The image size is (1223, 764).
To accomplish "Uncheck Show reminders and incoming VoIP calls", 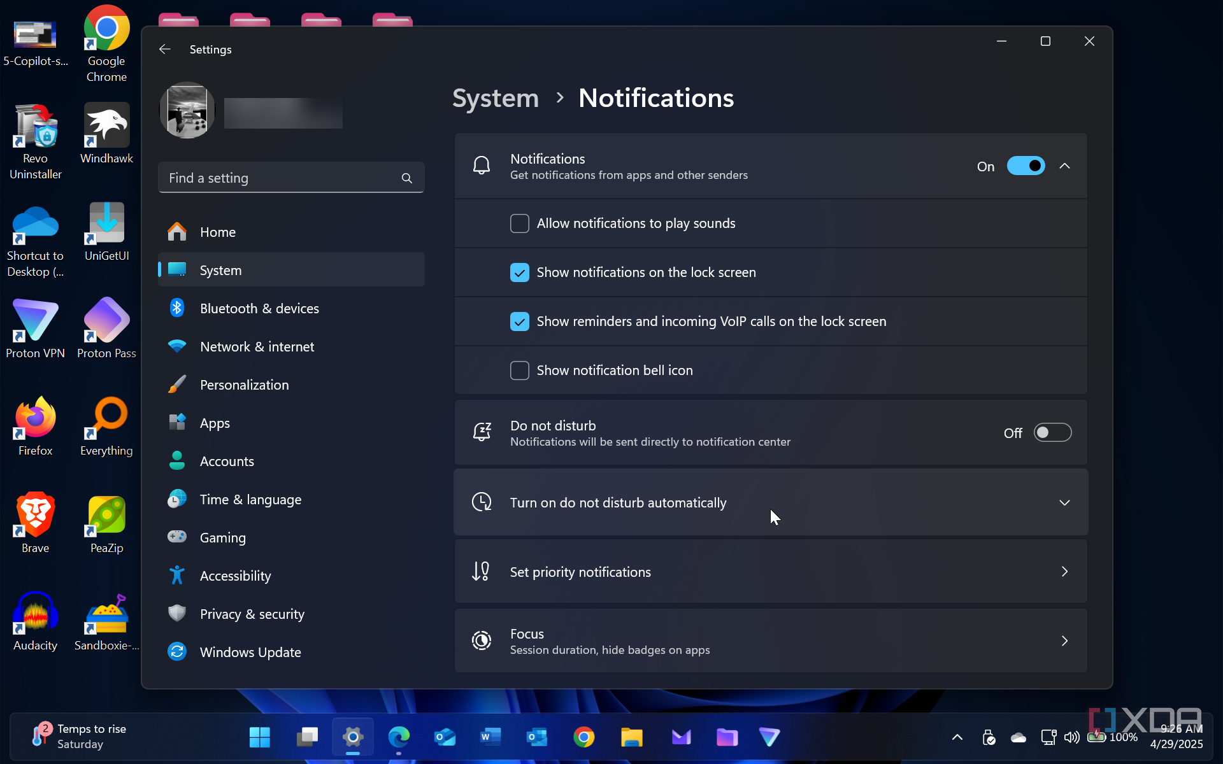I will tap(520, 322).
